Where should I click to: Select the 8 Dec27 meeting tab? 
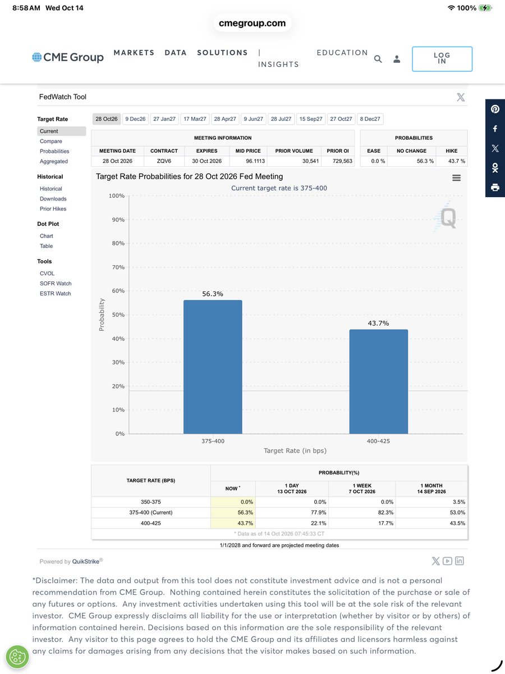[370, 119]
